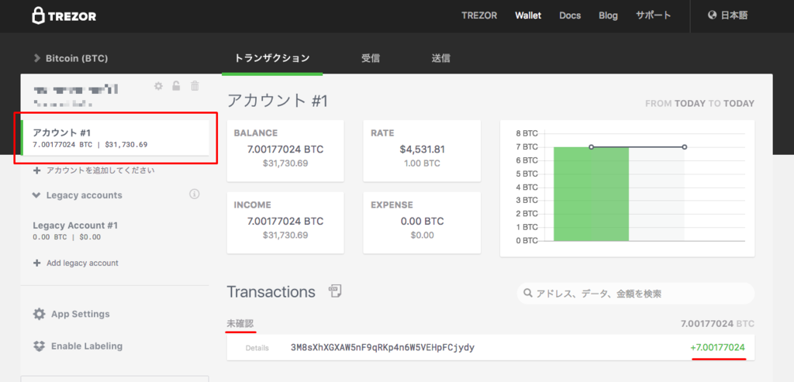
Task: Click the アカウント #1 page heading
Action: [x=278, y=101]
